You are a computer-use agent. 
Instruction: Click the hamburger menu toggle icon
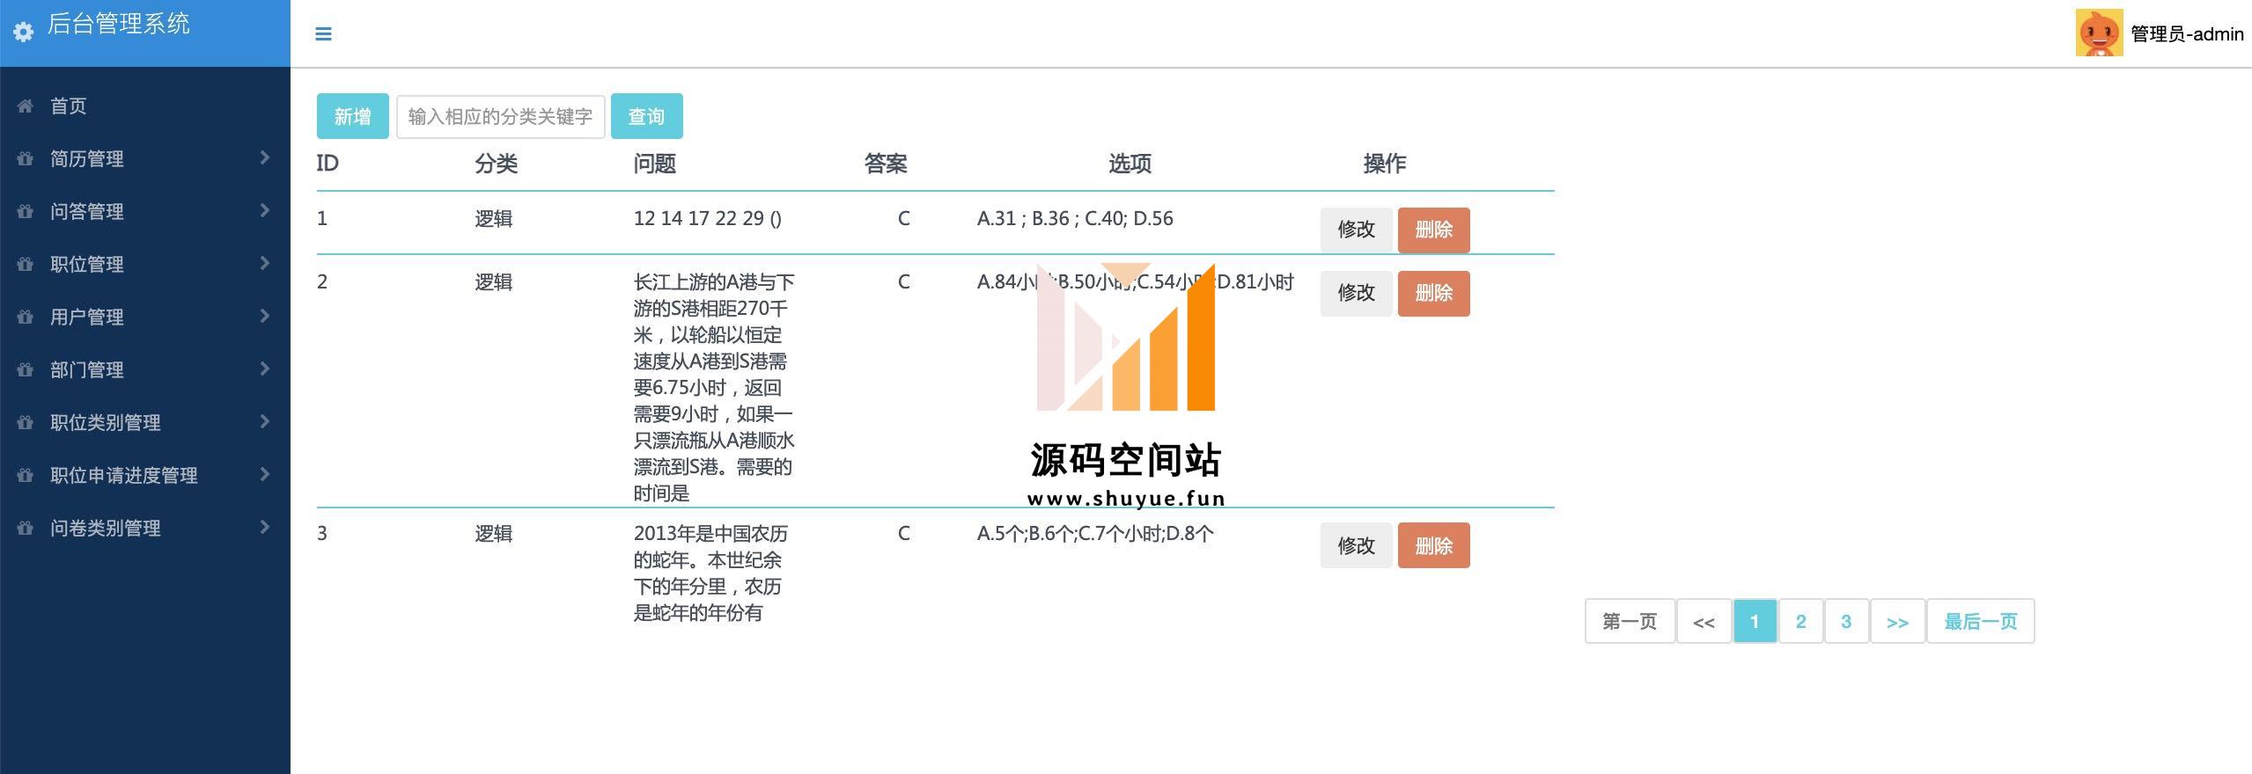point(323,34)
